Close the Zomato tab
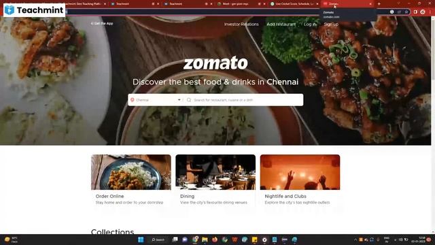The width and height of the screenshot is (435, 245). (x=370, y=4)
